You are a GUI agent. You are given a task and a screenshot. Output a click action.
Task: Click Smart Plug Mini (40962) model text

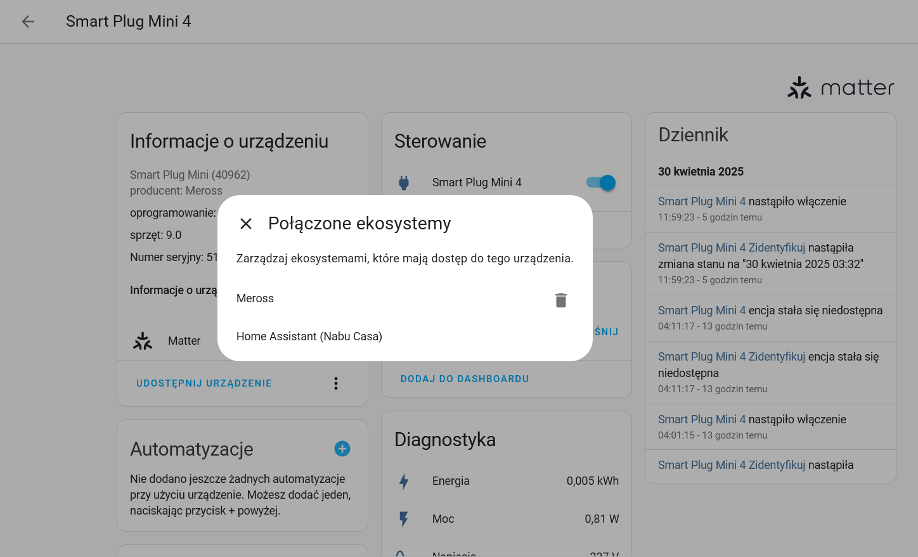(190, 175)
